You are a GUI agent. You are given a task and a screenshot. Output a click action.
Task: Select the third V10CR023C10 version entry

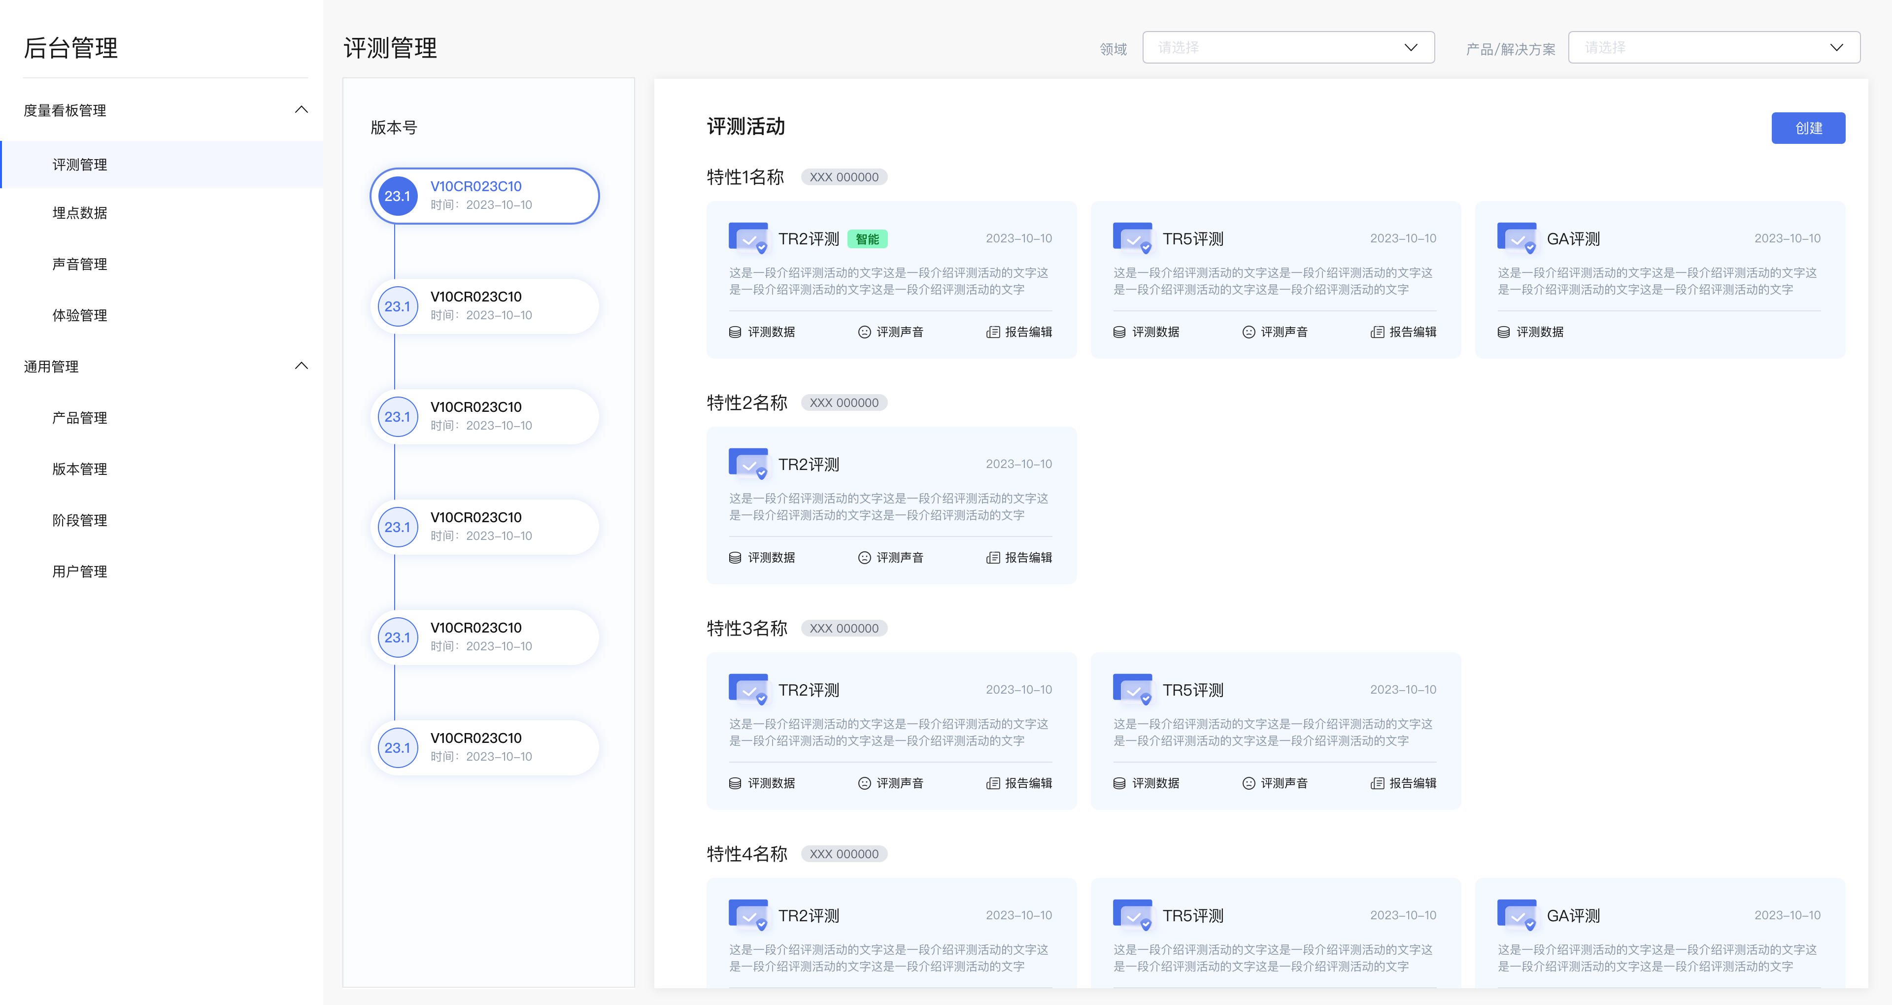(485, 417)
